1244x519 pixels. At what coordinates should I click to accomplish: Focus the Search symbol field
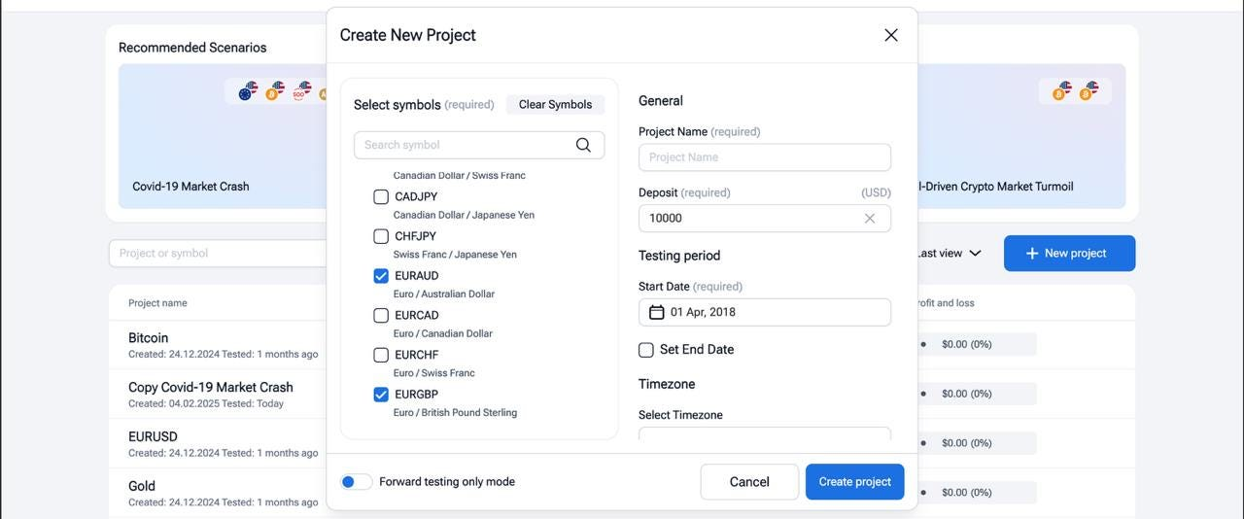tap(479, 145)
